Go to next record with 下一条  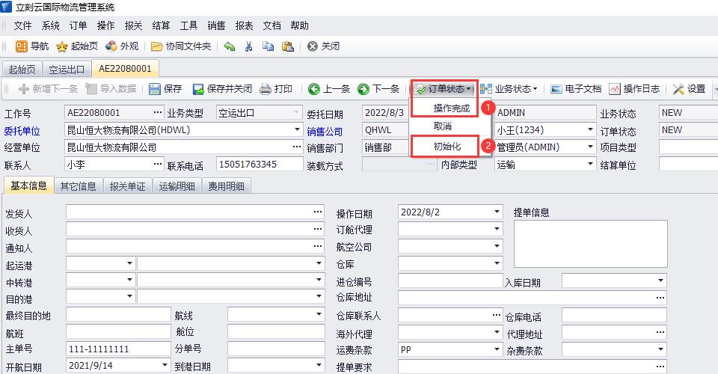(378, 89)
